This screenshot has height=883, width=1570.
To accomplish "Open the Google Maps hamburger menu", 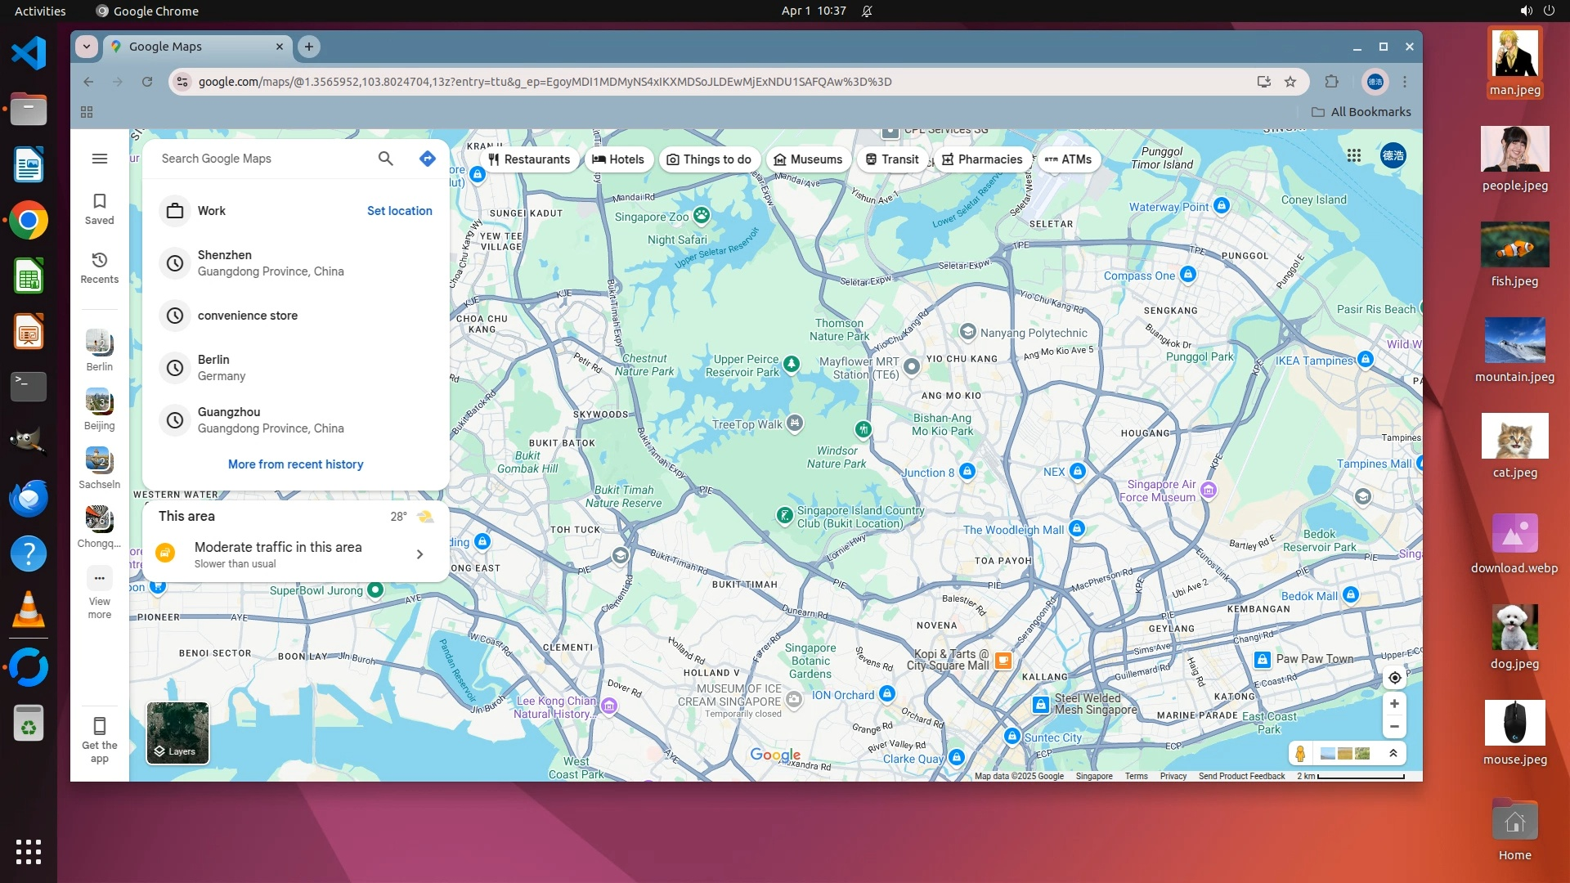I will 100,159.
